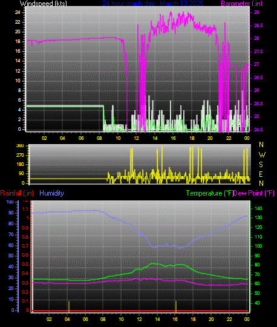The height and width of the screenshot is (327, 277).
Task: Click the "W" compass direction label
Action: [x=262, y=155]
